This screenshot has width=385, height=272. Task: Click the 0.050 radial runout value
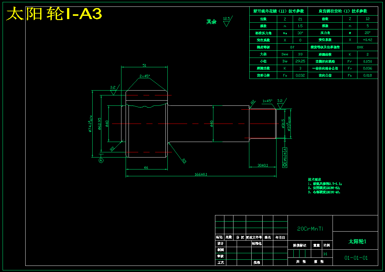[x=368, y=61]
